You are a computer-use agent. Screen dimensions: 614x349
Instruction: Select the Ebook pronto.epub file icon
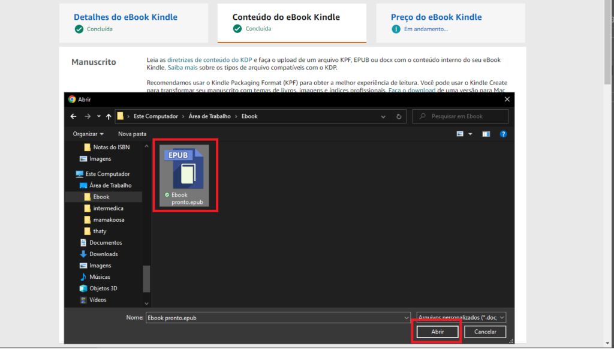185,170
